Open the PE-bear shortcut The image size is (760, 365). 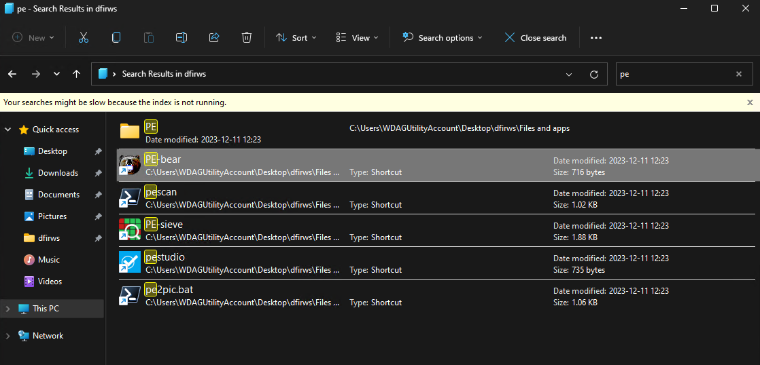[x=163, y=159]
